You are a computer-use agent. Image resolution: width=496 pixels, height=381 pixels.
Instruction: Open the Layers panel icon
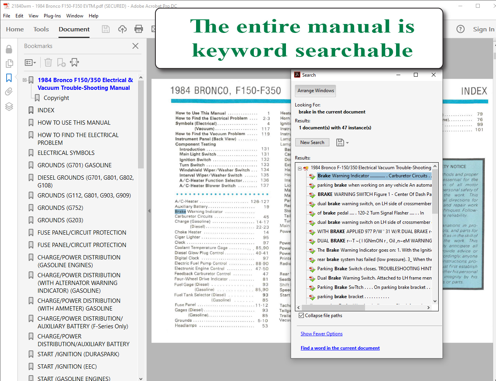9,106
